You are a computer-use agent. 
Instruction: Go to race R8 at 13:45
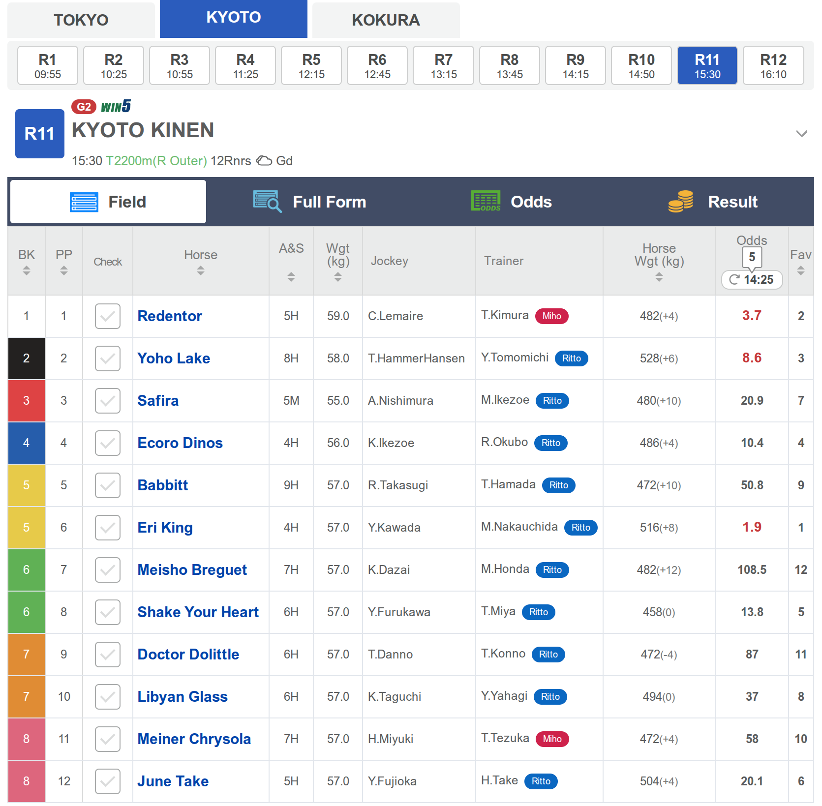tap(510, 65)
